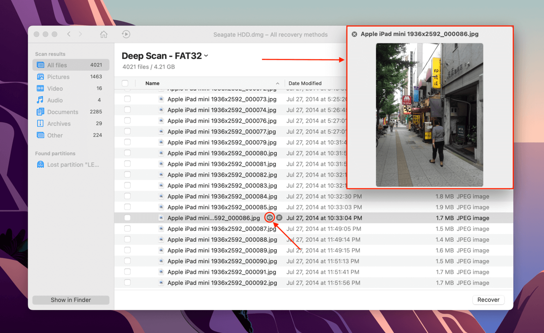This screenshot has width=544, height=333.
Task: Open the Archives category
Action: (71, 123)
